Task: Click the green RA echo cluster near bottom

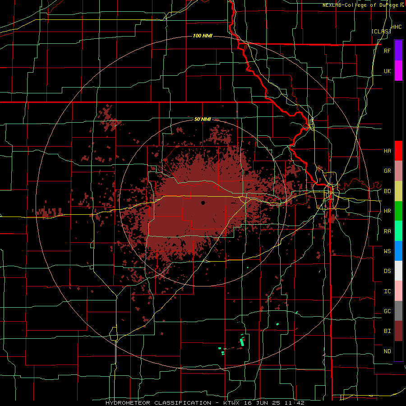Action: 242,342
